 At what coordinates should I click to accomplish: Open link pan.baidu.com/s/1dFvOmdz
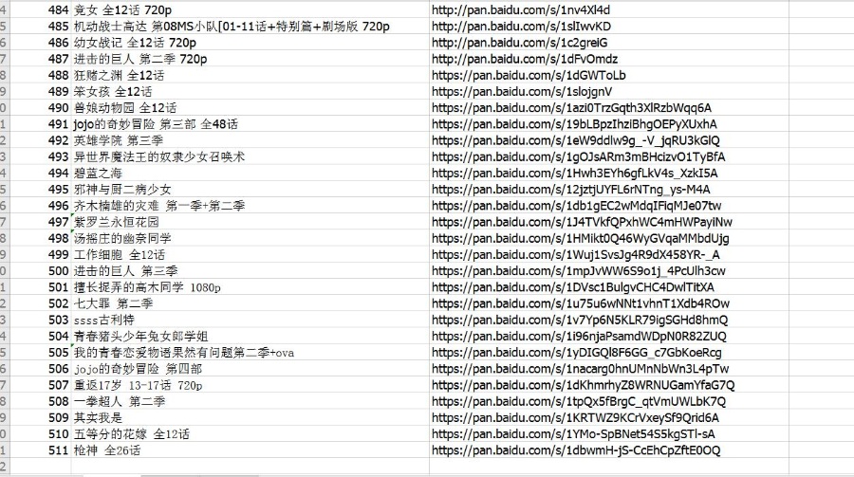coord(525,59)
